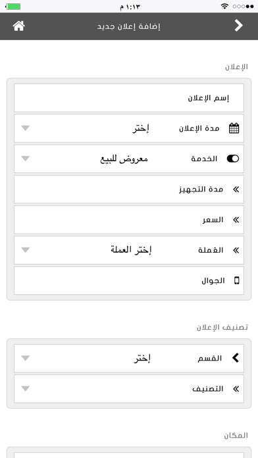Tap the forward arrow in header

pyautogui.click(x=238, y=26)
